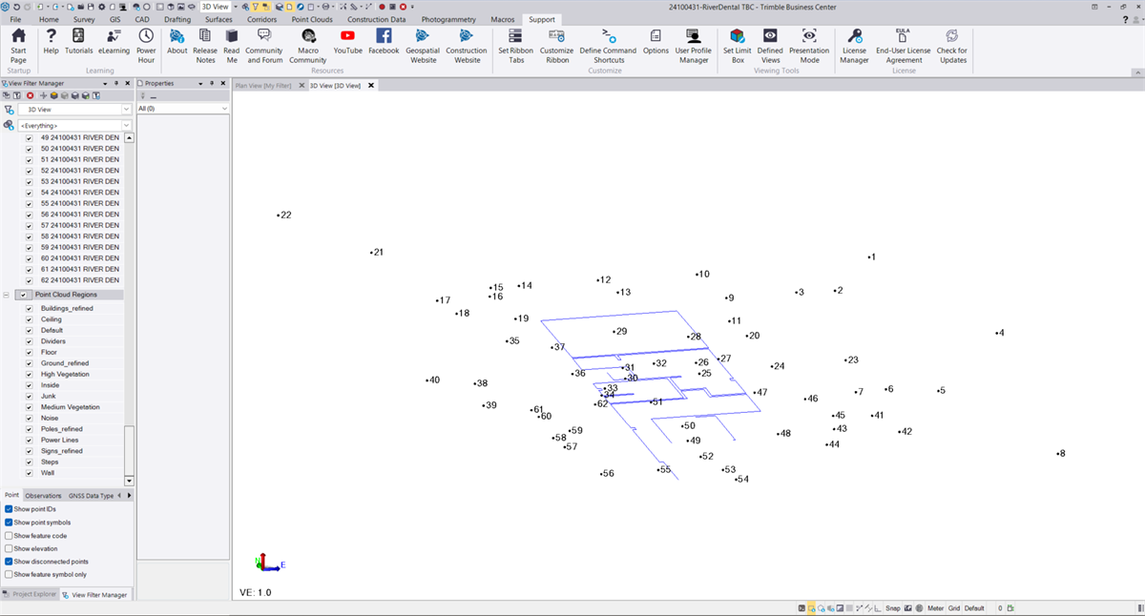This screenshot has width=1145, height=616.
Task: Toggle Snap in the status bar
Action: pos(893,608)
